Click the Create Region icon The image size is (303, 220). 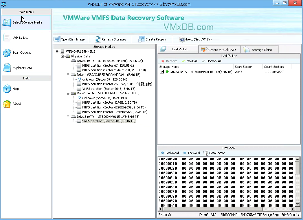click(x=141, y=39)
